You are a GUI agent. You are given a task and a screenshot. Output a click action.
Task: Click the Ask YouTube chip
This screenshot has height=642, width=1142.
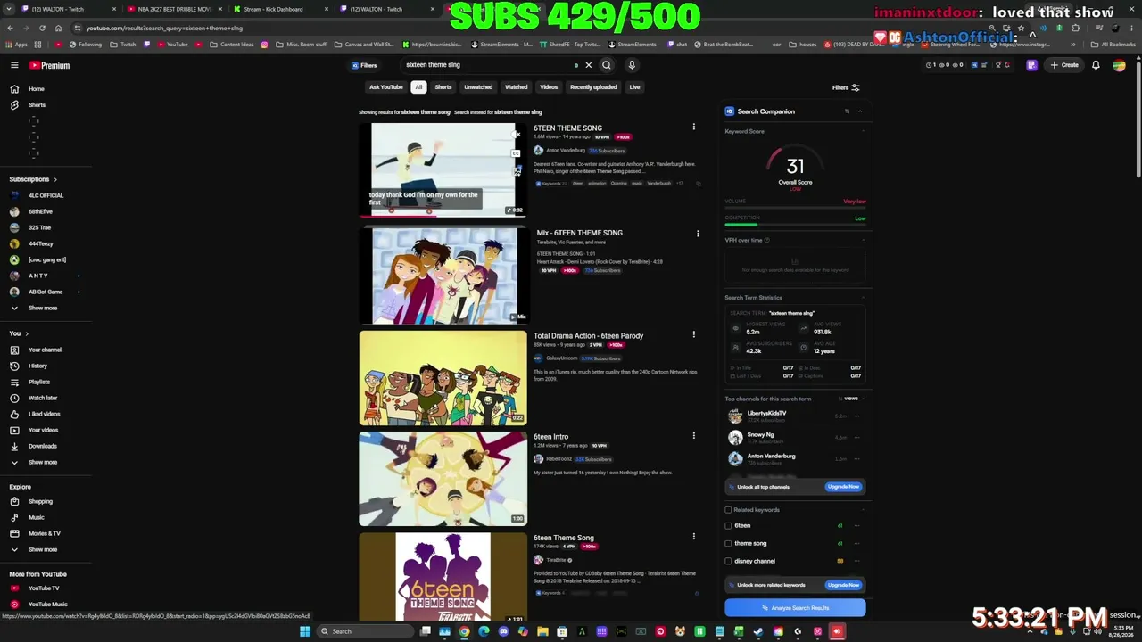pyautogui.click(x=386, y=87)
